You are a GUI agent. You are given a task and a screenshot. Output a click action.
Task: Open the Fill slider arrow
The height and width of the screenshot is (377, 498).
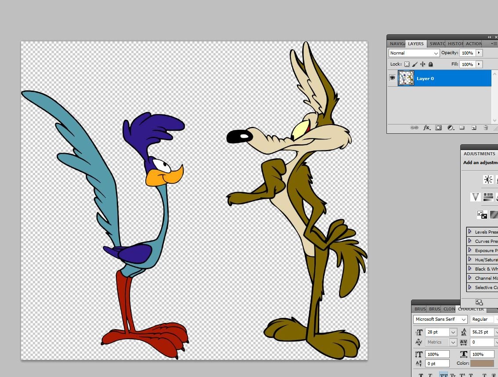[479, 64]
